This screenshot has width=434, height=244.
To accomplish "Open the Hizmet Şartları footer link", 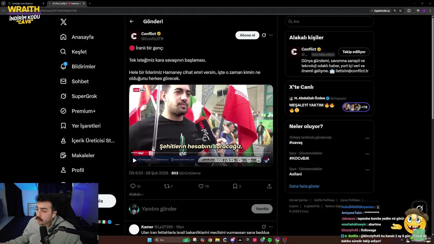I will pos(298,200).
